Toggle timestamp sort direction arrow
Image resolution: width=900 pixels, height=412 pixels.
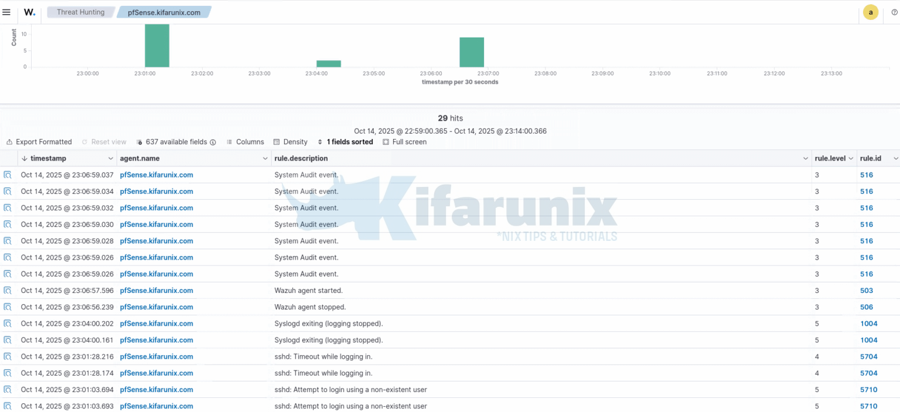pos(24,158)
